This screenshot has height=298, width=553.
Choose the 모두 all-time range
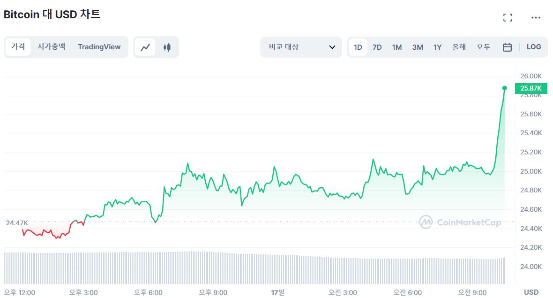click(x=483, y=47)
